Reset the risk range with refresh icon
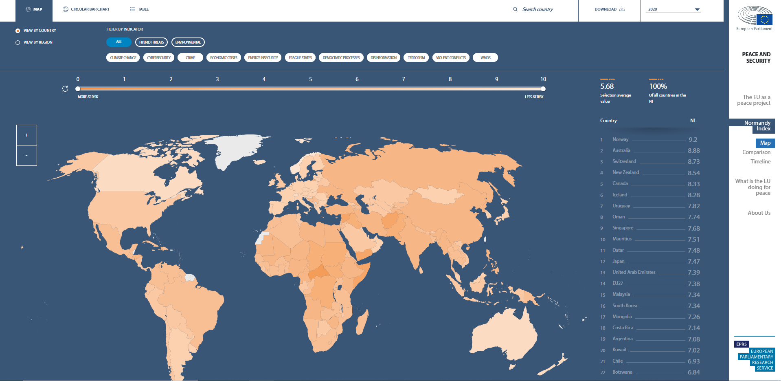 click(65, 89)
